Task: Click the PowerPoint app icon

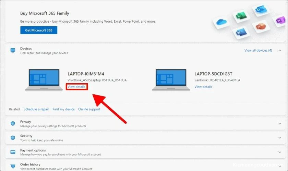Action: point(261,26)
